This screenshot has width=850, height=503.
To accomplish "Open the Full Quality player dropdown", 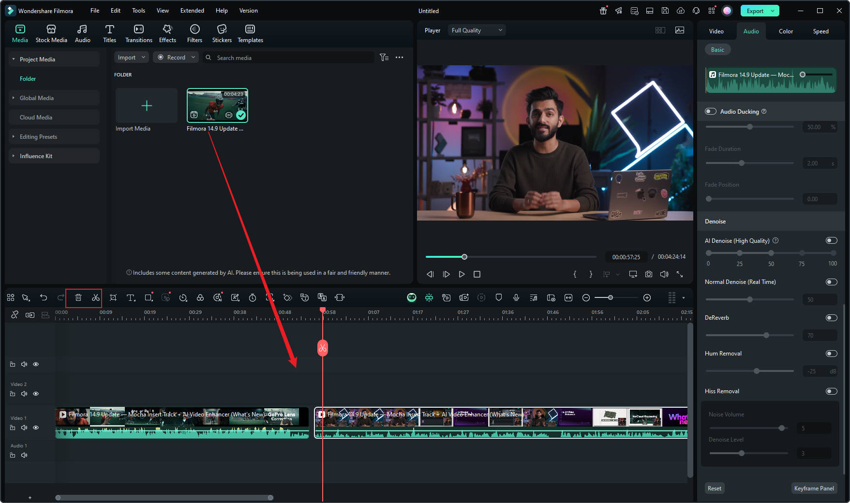I will (477, 30).
